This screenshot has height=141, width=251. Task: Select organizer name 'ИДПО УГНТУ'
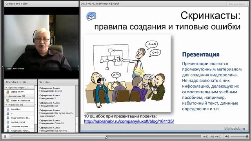pyautogui.click(x=17, y=92)
